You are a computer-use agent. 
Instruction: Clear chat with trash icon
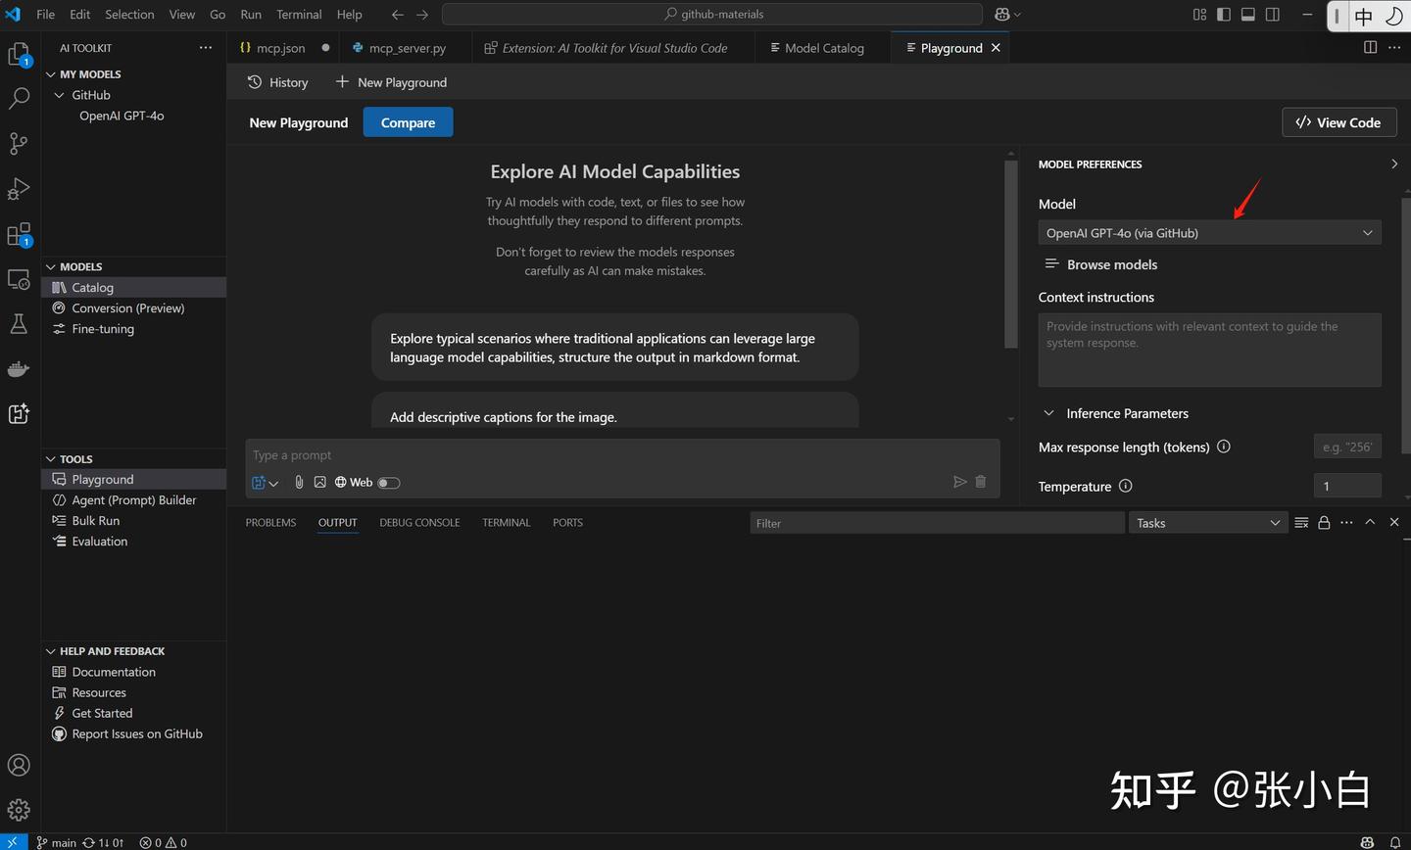(981, 482)
